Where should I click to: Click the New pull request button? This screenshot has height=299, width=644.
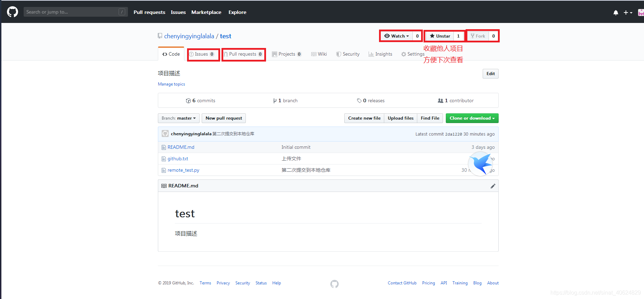pyautogui.click(x=224, y=118)
